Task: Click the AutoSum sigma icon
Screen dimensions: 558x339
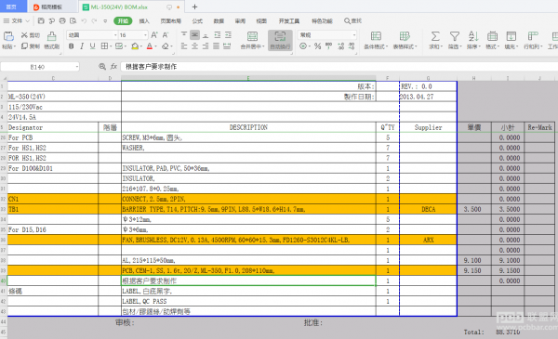Action: pyautogui.click(x=435, y=36)
